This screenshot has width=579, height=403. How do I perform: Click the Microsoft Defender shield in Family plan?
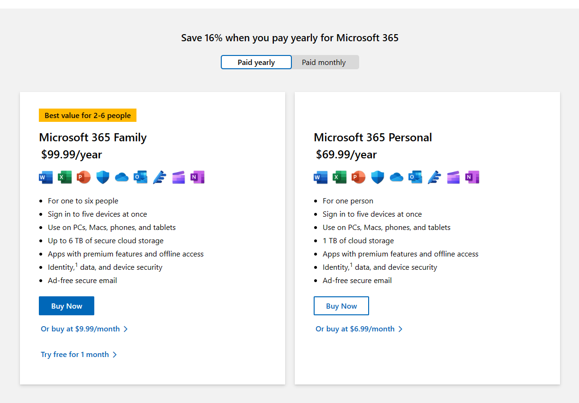103,177
